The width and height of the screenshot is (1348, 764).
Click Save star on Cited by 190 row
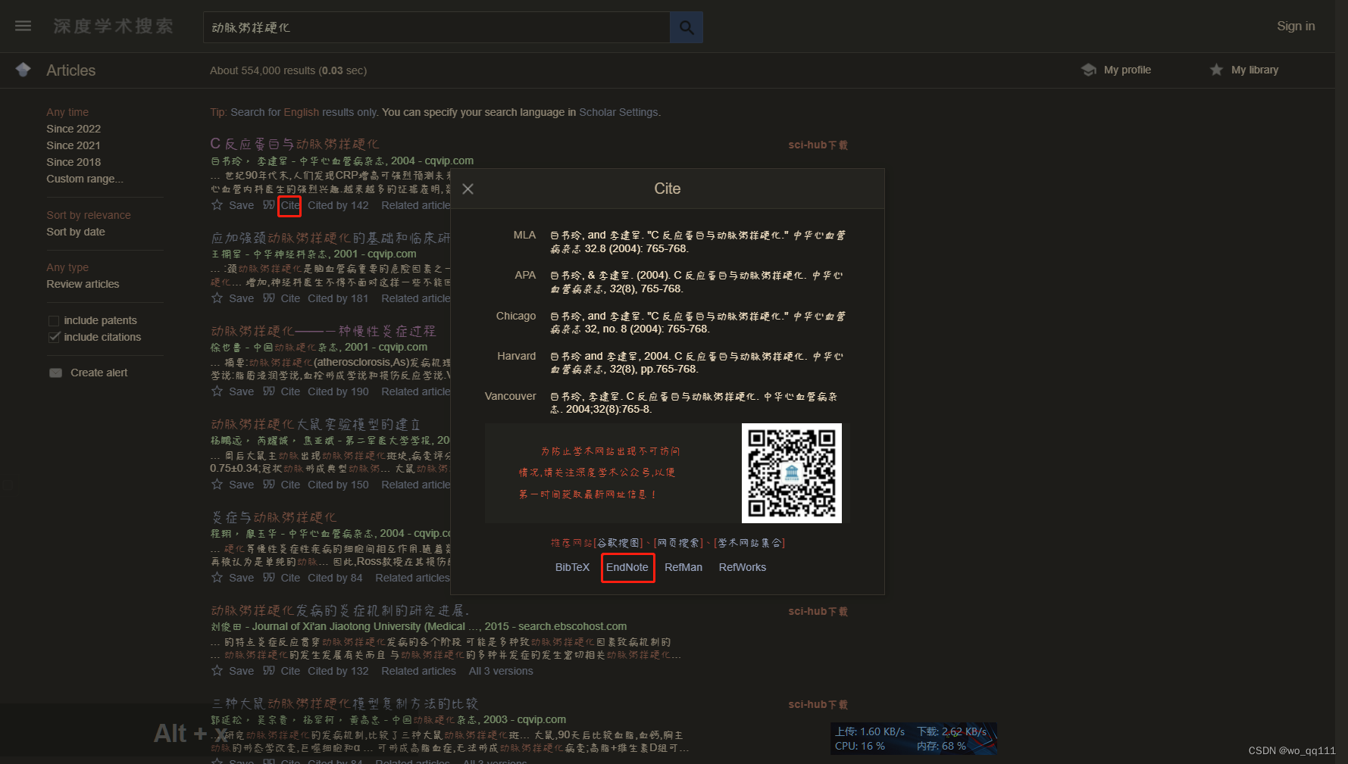217,391
